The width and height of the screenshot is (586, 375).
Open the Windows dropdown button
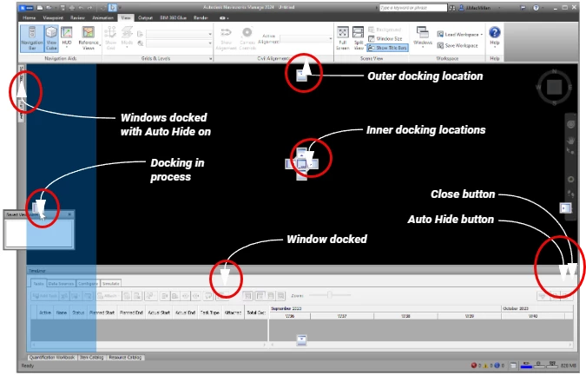point(423,37)
